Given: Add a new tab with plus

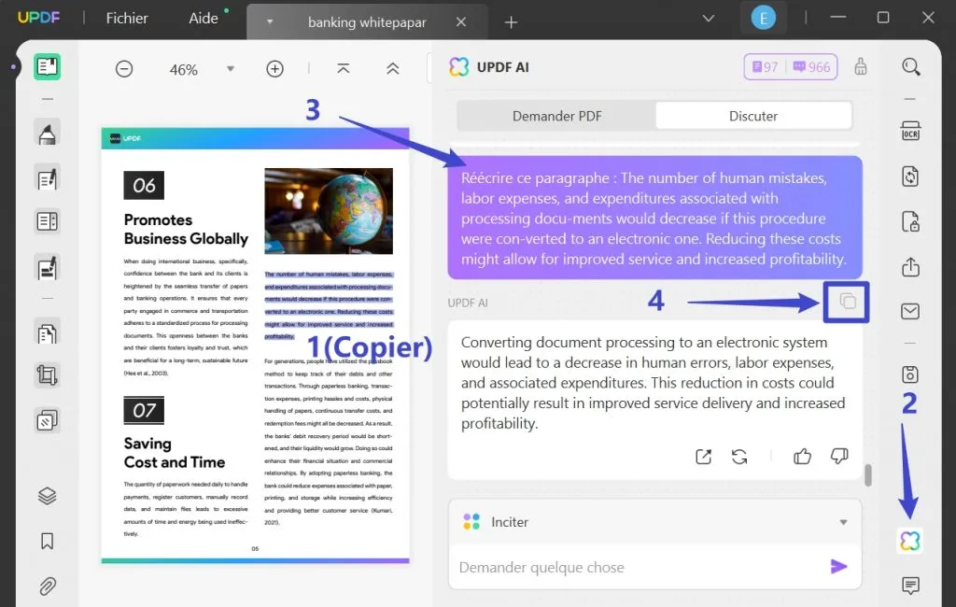Looking at the screenshot, I should 511,22.
